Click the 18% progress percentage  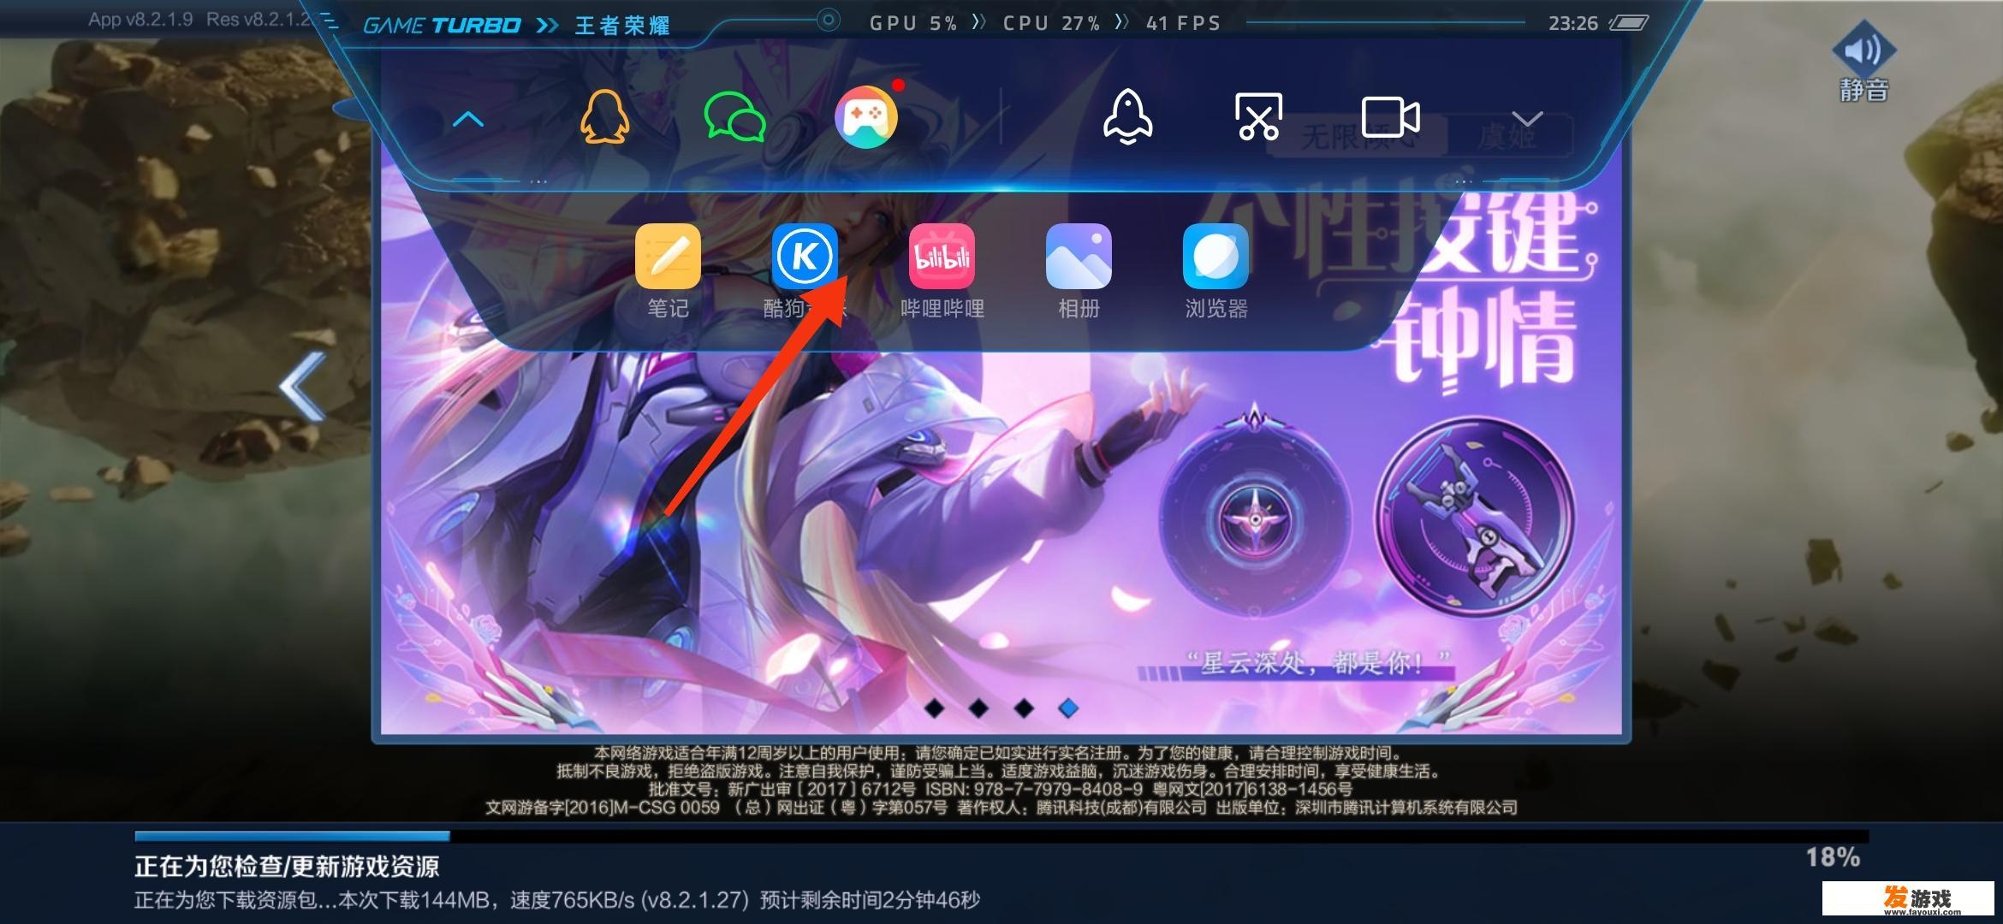click(x=1833, y=857)
